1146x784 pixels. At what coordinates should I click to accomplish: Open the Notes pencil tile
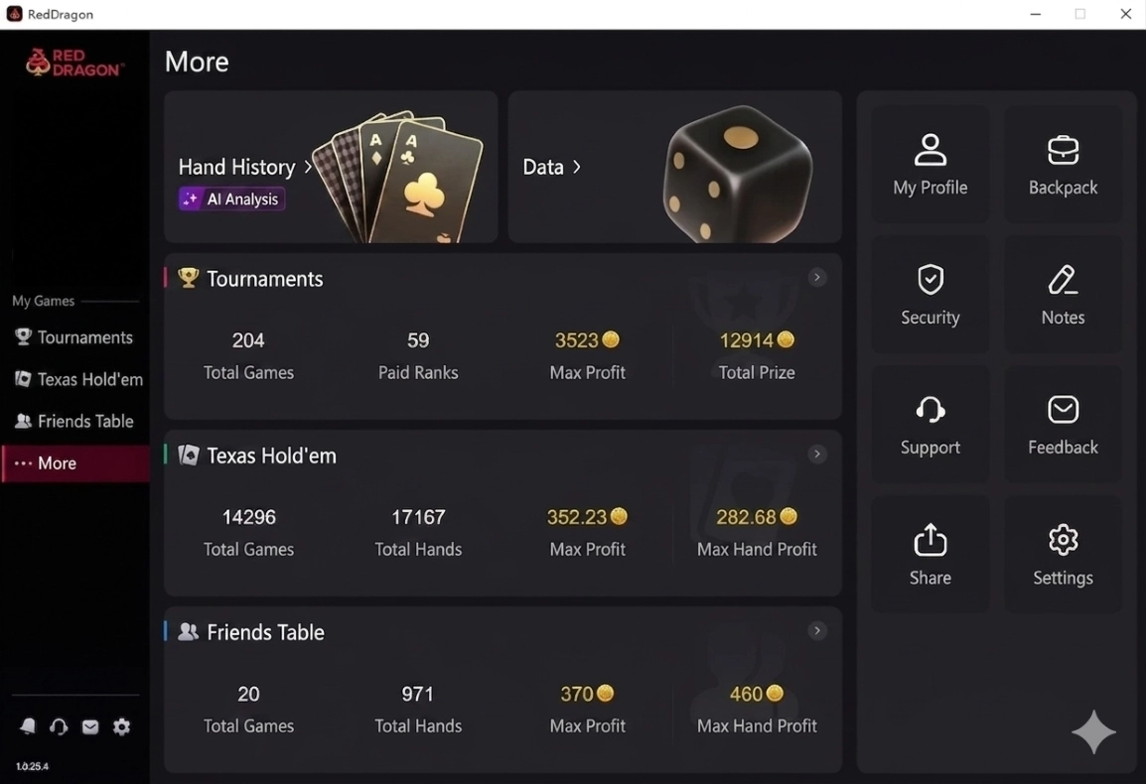1063,295
